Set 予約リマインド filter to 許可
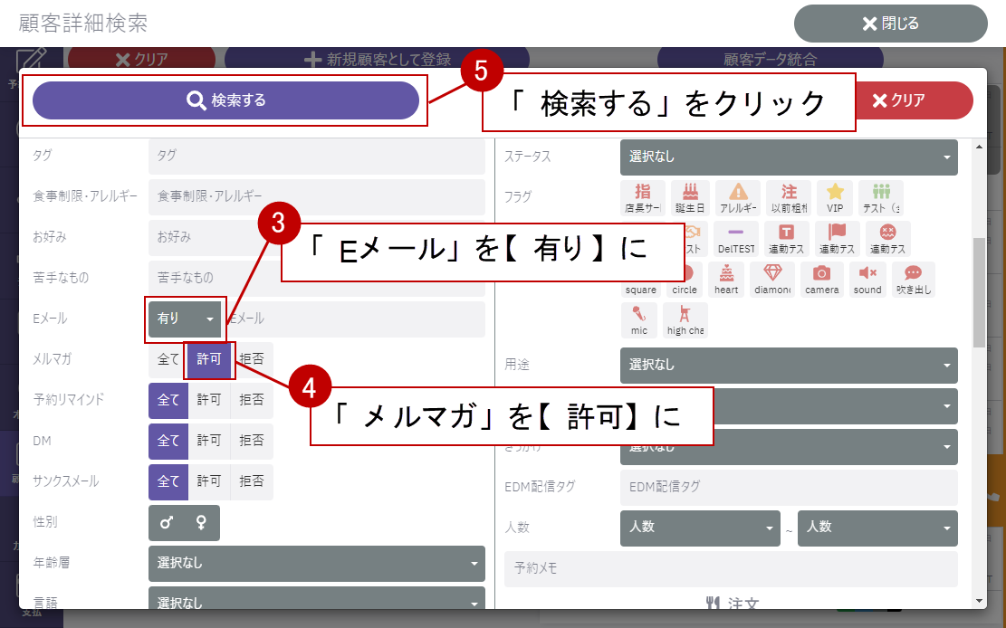 (209, 400)
